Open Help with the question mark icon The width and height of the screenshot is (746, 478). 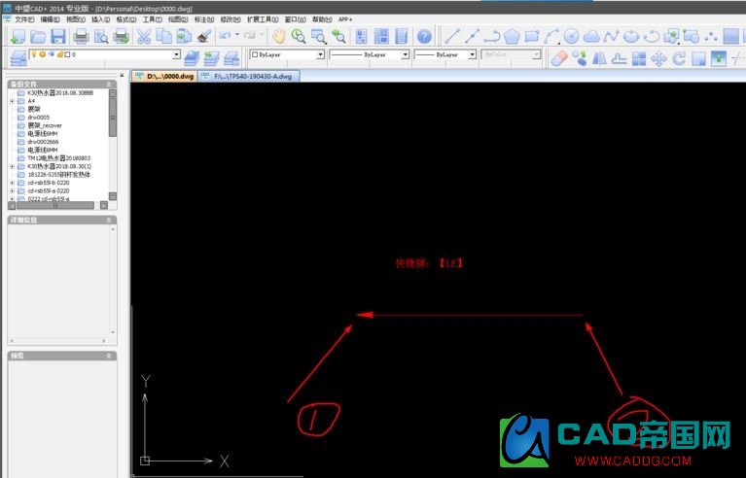click(424, 36)
